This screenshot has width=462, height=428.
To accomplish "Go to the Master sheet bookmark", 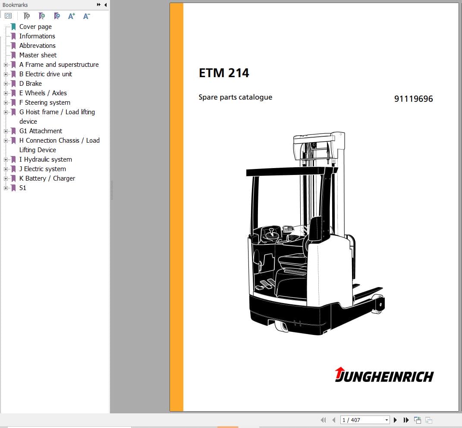I will pyautogui.click(x=38, y=55).
